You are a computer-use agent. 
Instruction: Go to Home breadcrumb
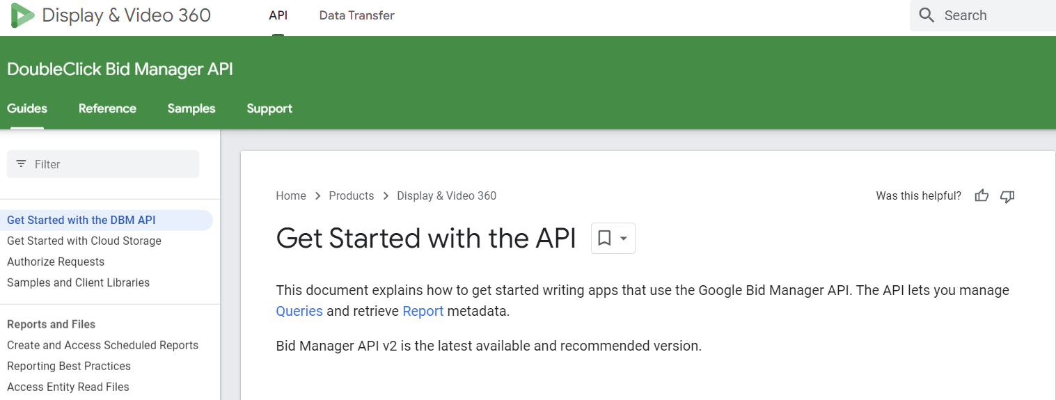(291, 195)
